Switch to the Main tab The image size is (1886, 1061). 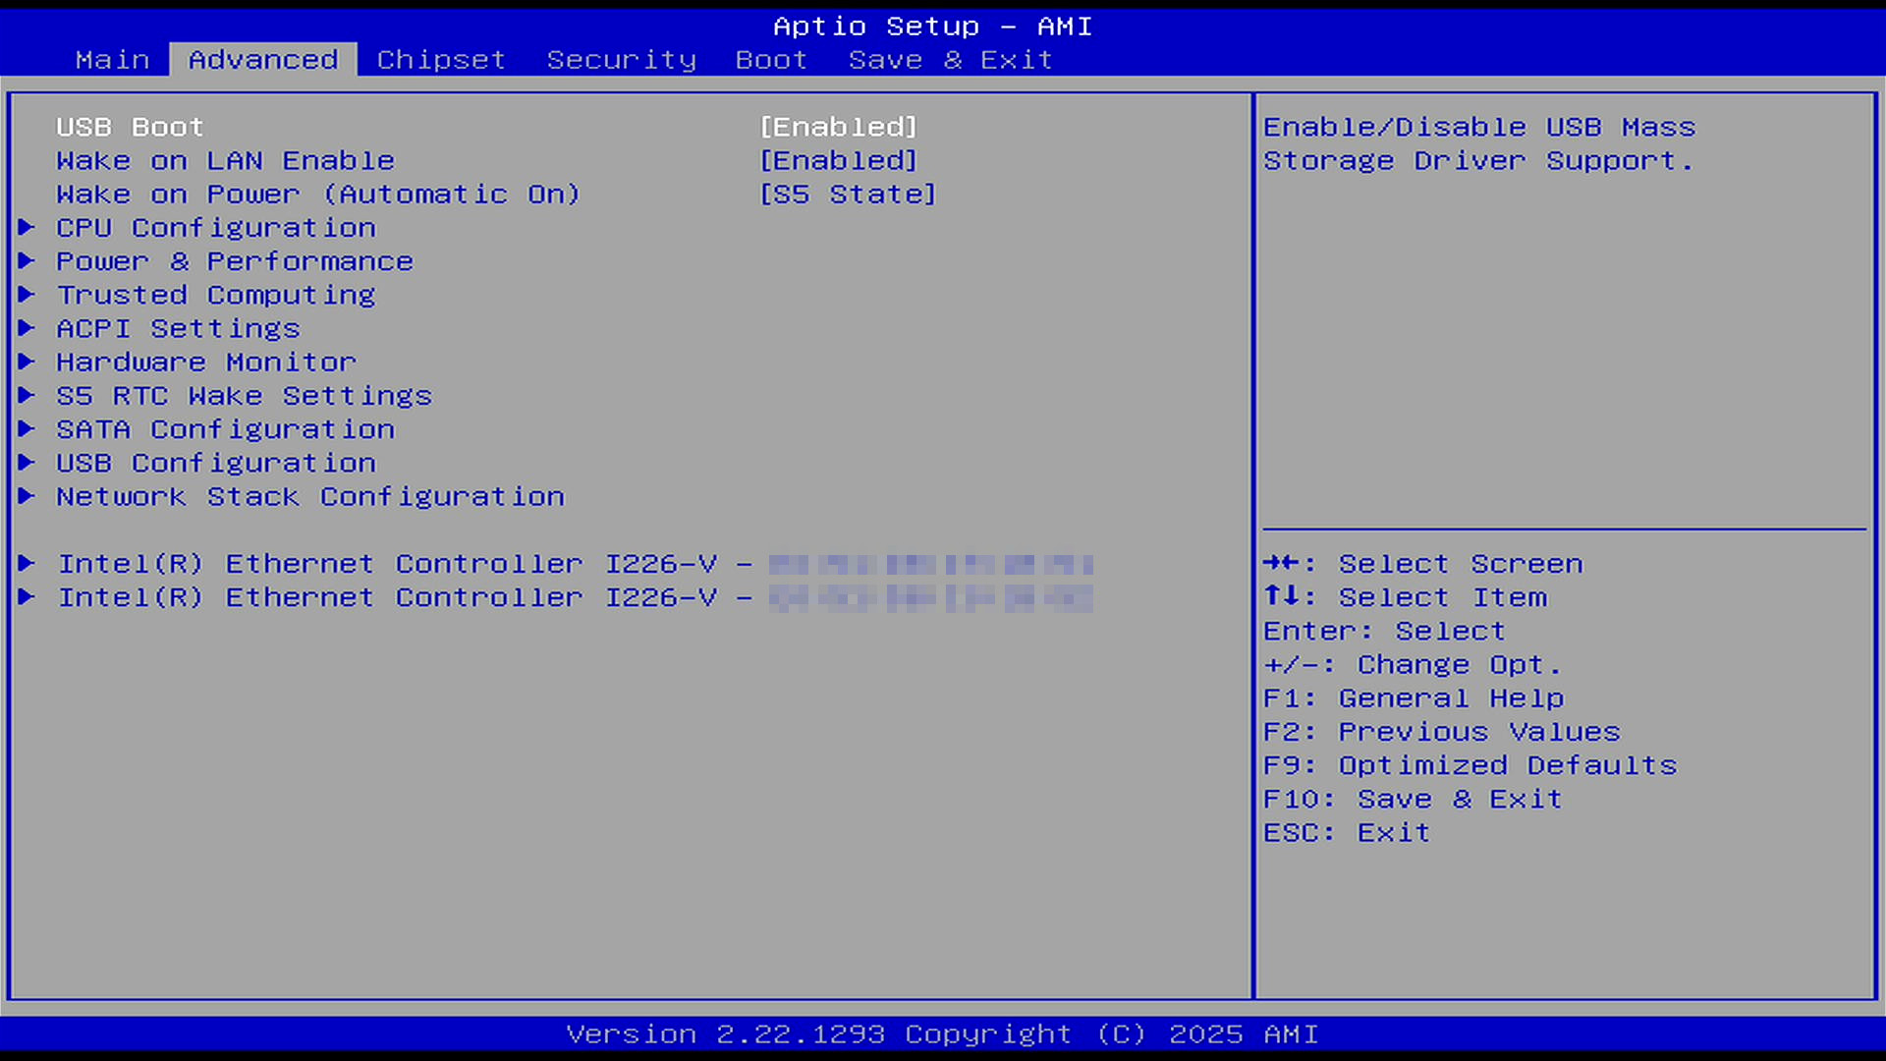113,60
